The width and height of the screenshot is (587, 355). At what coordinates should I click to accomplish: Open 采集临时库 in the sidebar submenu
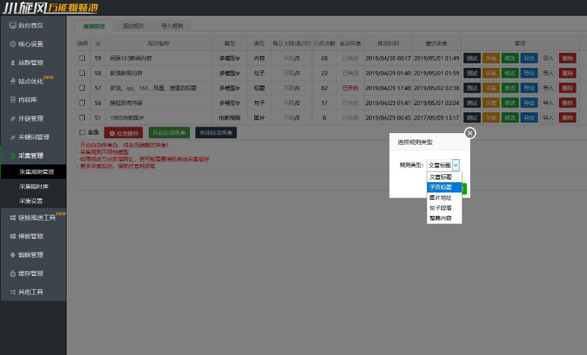click(x=33, y=187)
